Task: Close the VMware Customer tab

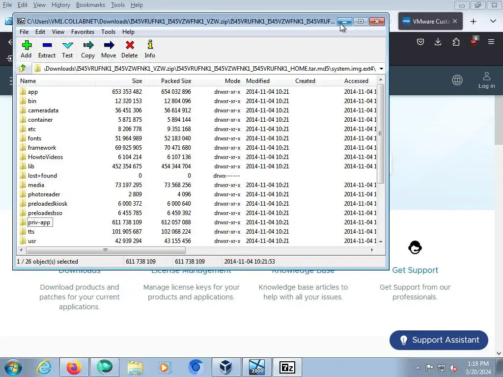Action: point(454,21)
